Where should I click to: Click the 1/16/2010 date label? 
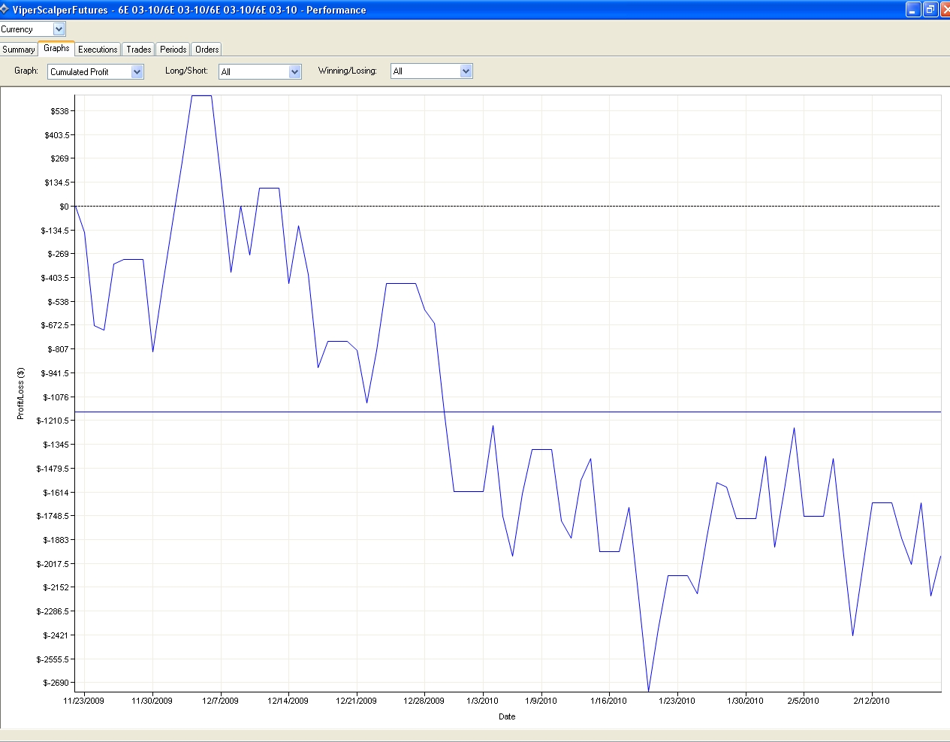click(x=608, y=701)
